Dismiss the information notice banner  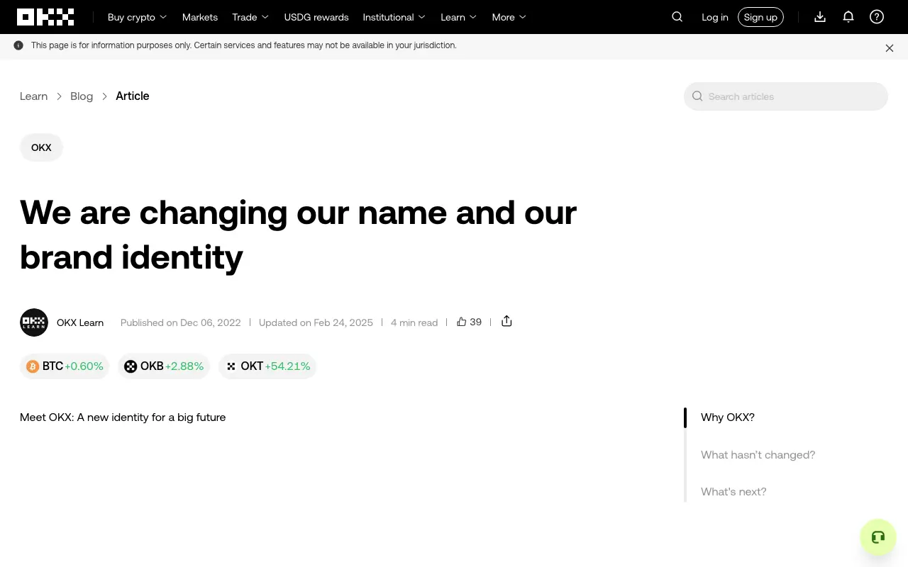tap(890, 48)
